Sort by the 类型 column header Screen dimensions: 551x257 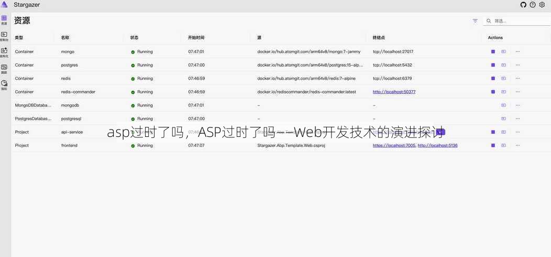(19, 37)
